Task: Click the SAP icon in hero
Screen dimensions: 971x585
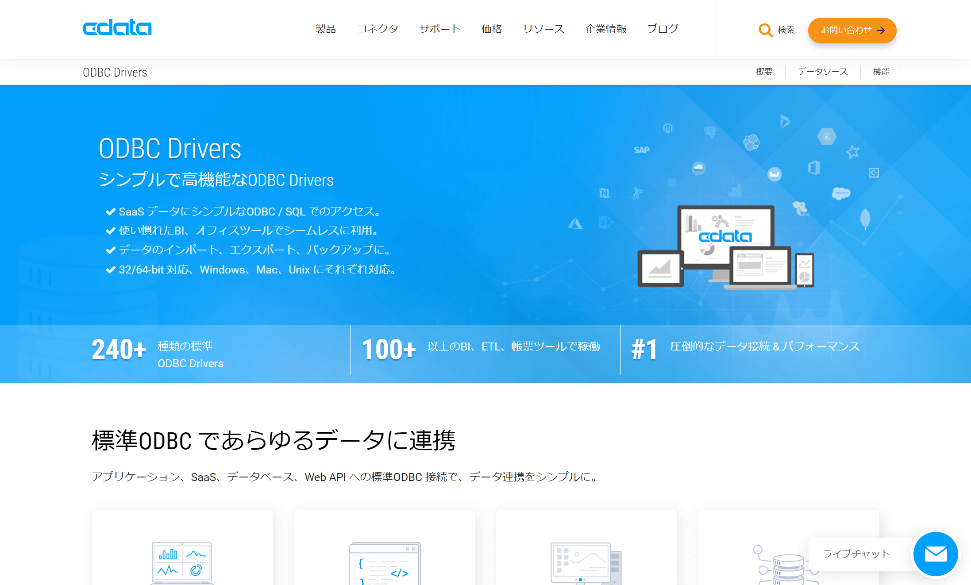Action: click(x=641, y=150)
